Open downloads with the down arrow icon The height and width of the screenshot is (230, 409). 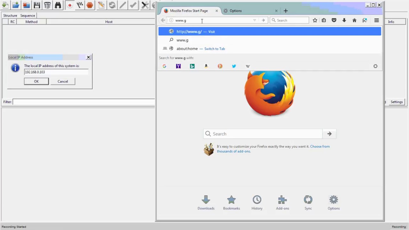click(x=344, y=20)
